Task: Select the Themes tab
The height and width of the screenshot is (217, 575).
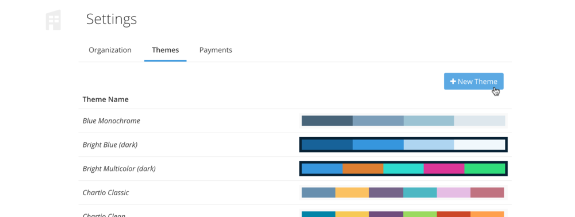Action: pos(166,50)
